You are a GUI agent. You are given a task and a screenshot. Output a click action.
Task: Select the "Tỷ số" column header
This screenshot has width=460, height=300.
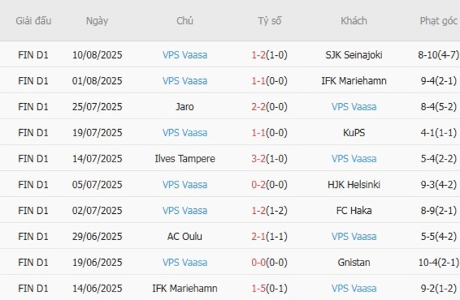pyautogui.click(x=269, y=20)
